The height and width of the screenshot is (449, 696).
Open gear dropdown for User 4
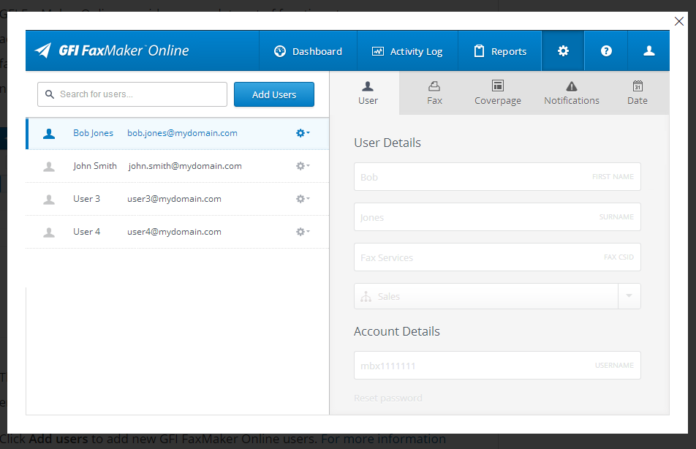[x=303, y=231]
